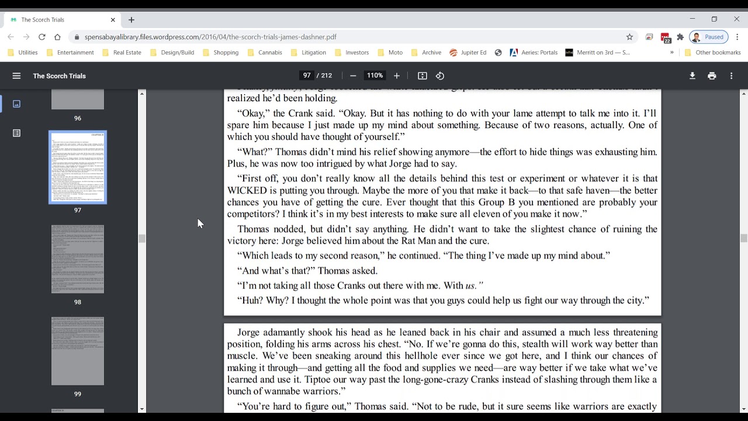Viewport: 748px width, 421px height.
Task: Click the document vertical scrollbar handle
Action: coord(743,238)
